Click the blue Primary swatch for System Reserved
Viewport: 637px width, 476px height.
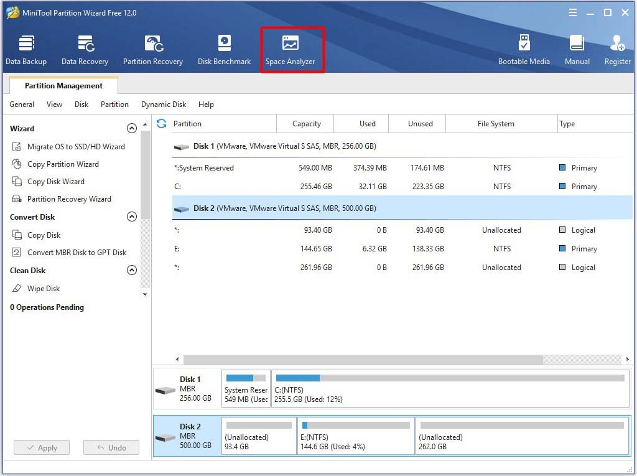click(x=562, y=167)
